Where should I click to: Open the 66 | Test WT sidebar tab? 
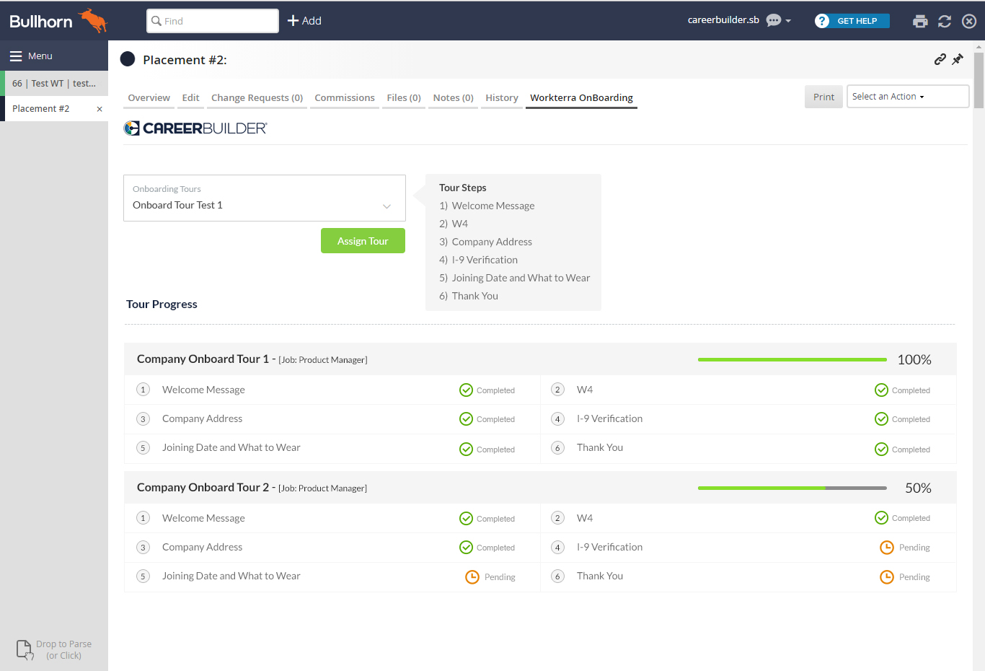click(x=54, y=84)
